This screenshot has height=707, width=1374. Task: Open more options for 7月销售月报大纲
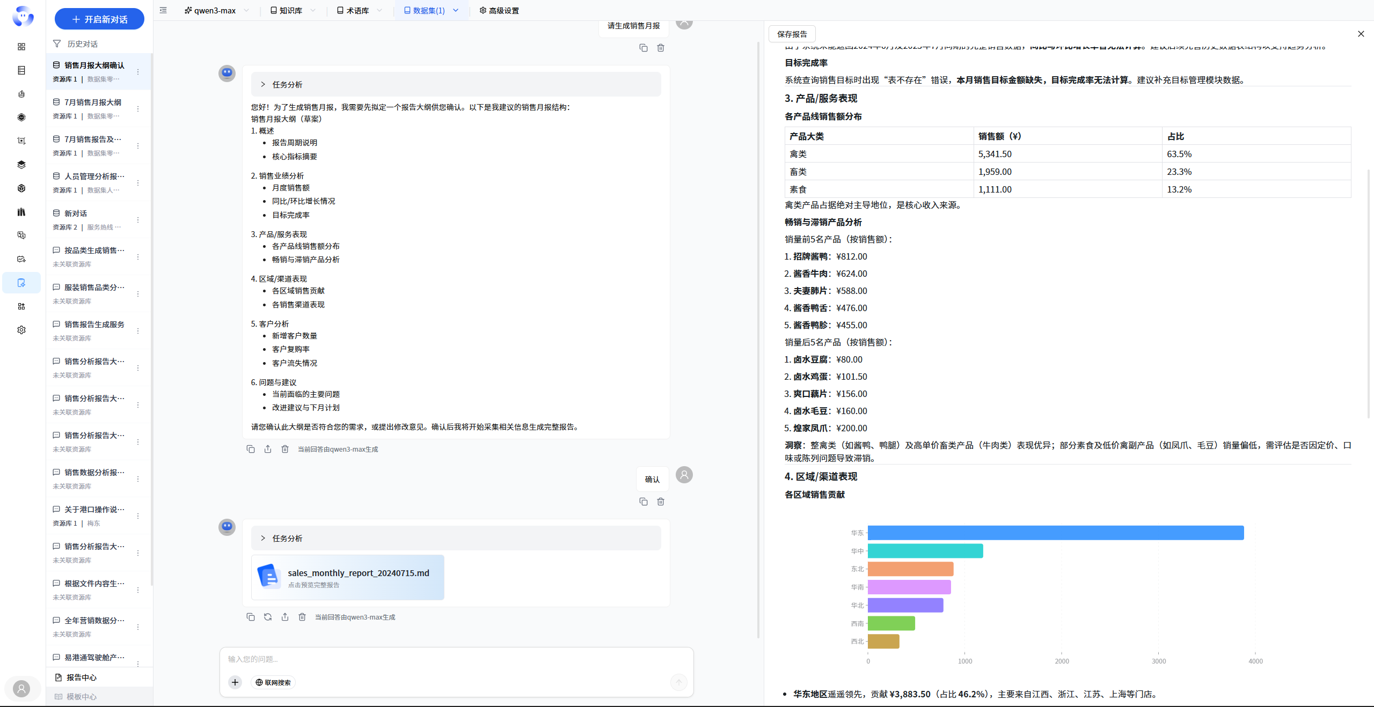138,109
